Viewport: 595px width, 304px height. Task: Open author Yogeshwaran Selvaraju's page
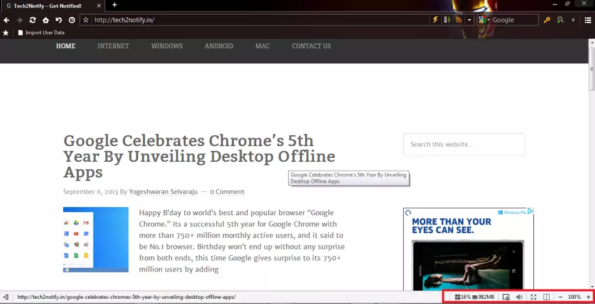click(x=163, y=192)
